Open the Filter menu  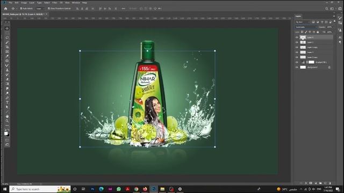(x=55, y=3)
